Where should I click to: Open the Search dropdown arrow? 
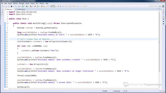[x=49, y=6]
